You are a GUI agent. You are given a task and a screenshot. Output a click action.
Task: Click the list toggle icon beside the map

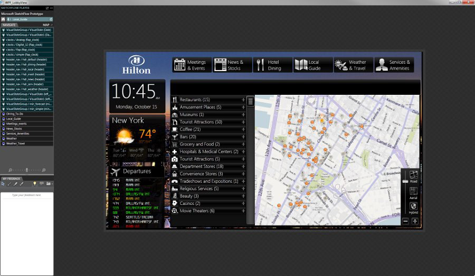[250, 101]
